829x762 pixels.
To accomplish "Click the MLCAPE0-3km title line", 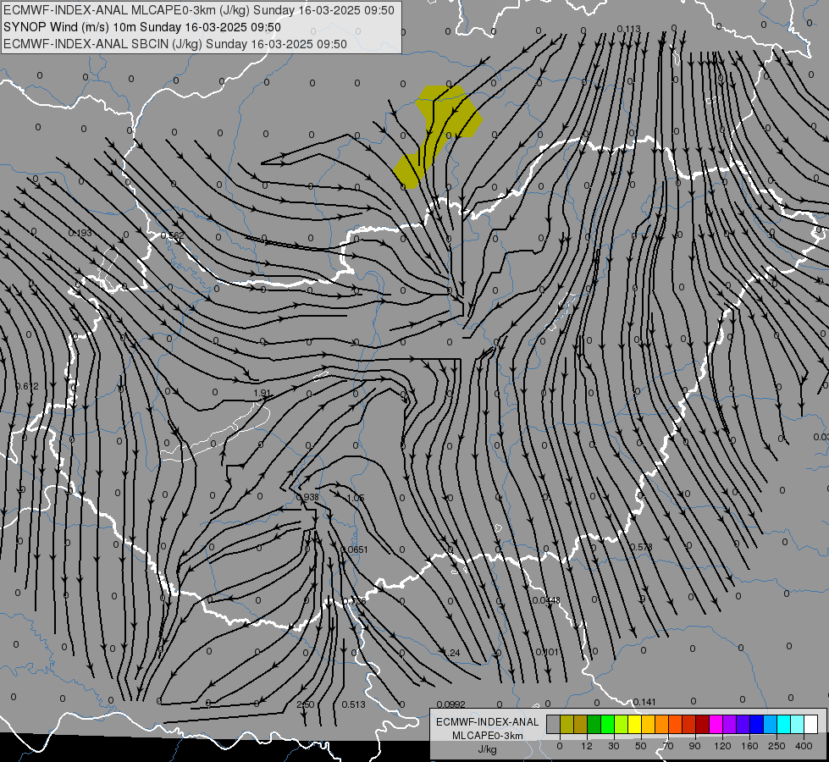I will (x=199, y=10).
